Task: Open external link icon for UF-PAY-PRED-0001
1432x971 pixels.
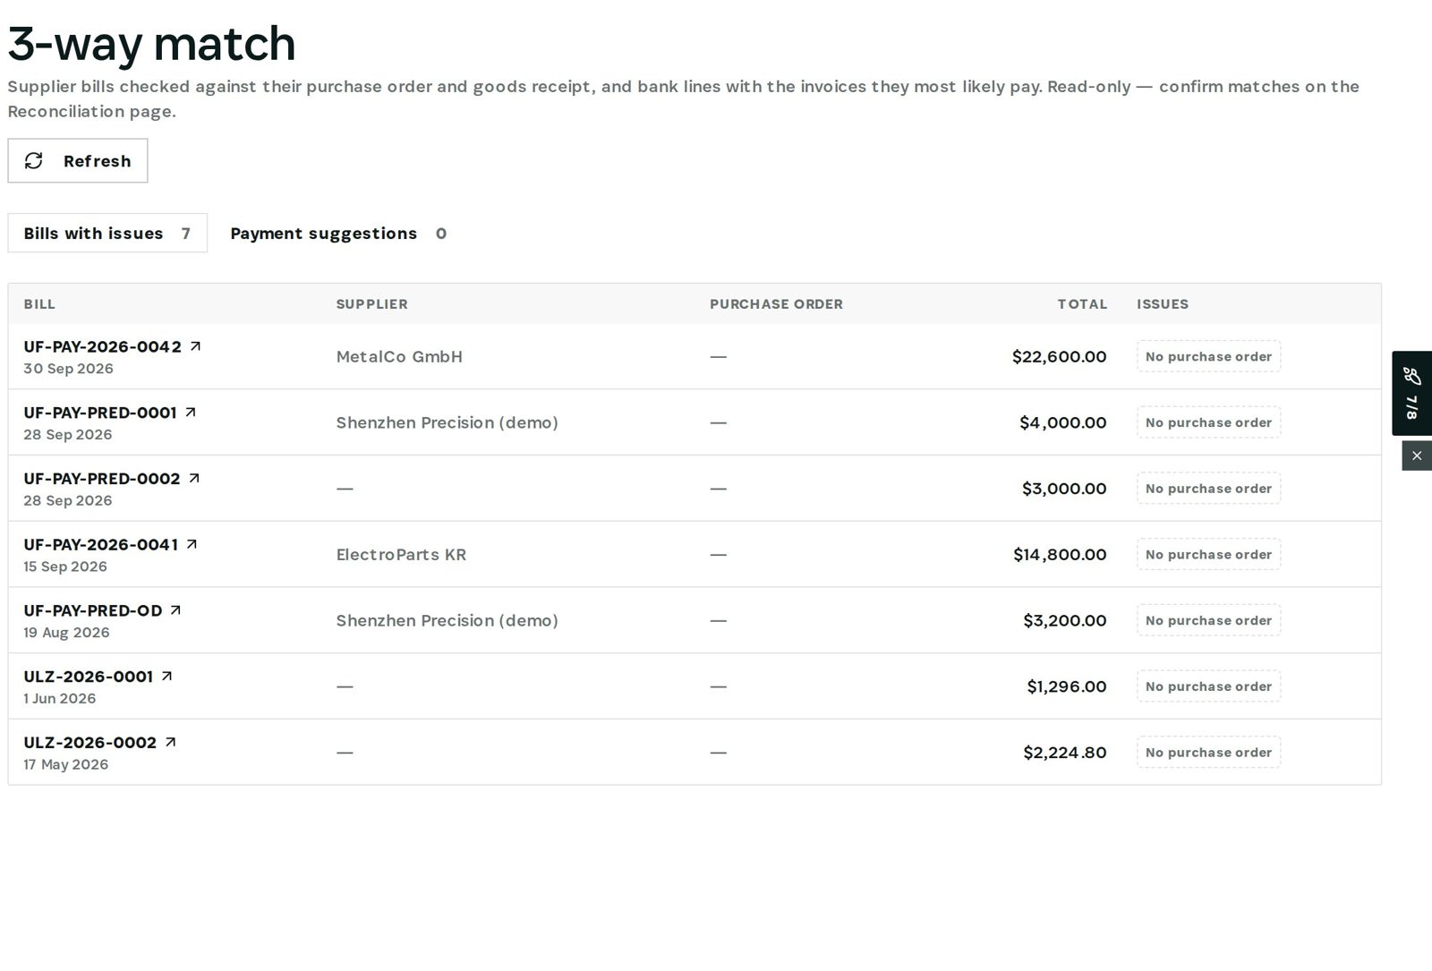Action: pyautogui.click(x=190, y=412)
